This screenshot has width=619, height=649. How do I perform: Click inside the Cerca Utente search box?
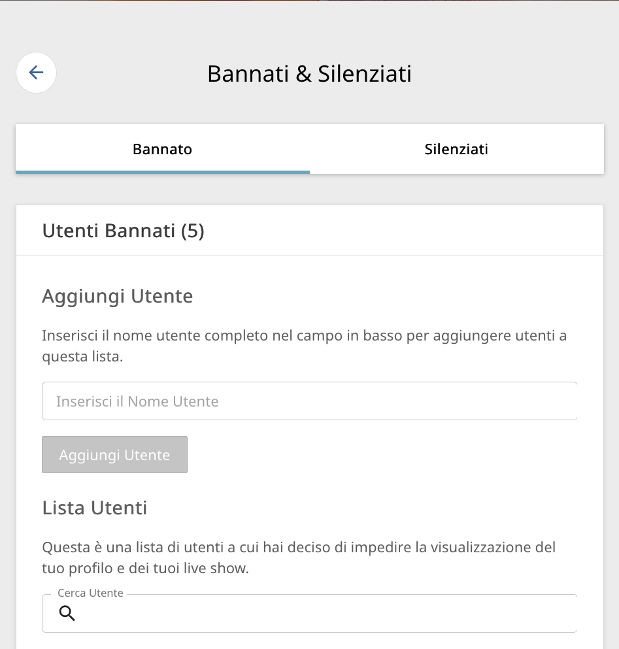[309, 614]
